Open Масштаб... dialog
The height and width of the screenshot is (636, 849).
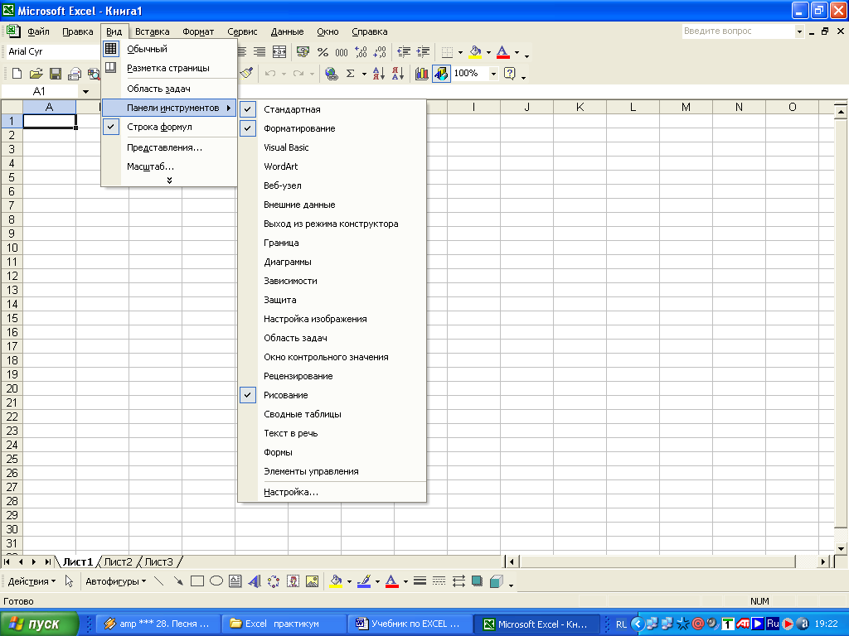169,166
